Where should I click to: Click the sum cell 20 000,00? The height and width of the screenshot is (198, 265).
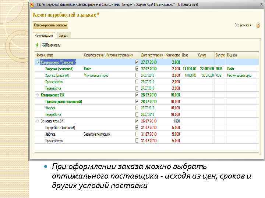208,75
